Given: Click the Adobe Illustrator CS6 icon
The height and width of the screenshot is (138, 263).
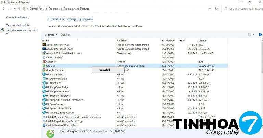Looking at the screenshot, I should 44,45.
